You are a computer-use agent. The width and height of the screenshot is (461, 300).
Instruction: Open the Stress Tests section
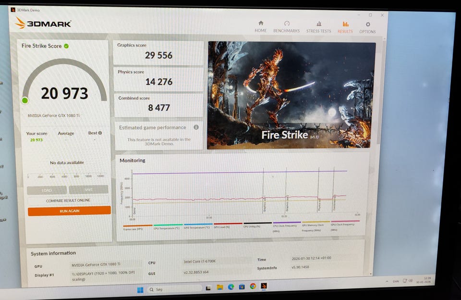point(319,27)
